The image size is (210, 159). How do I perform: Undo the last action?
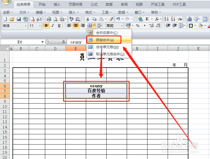(x=118, y=19)
